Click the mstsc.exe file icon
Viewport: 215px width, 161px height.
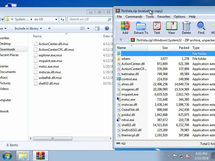[119, 99]
